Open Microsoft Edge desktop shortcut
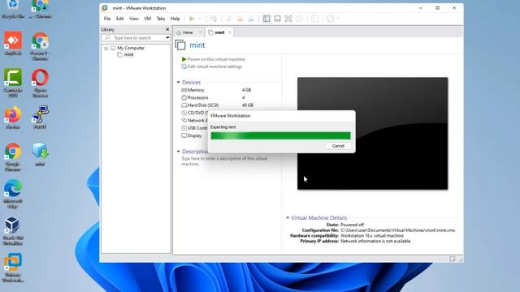 click(13, 194)
